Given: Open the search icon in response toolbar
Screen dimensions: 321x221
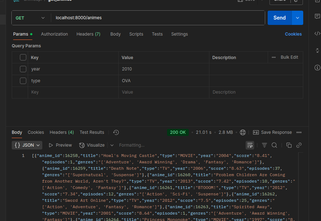Looking at the screenshot, I should (274, 145).
